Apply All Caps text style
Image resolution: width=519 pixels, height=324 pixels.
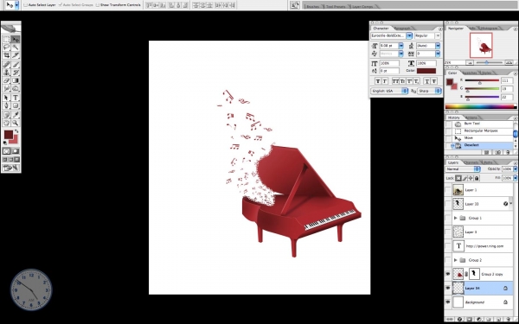coord(395,81)
